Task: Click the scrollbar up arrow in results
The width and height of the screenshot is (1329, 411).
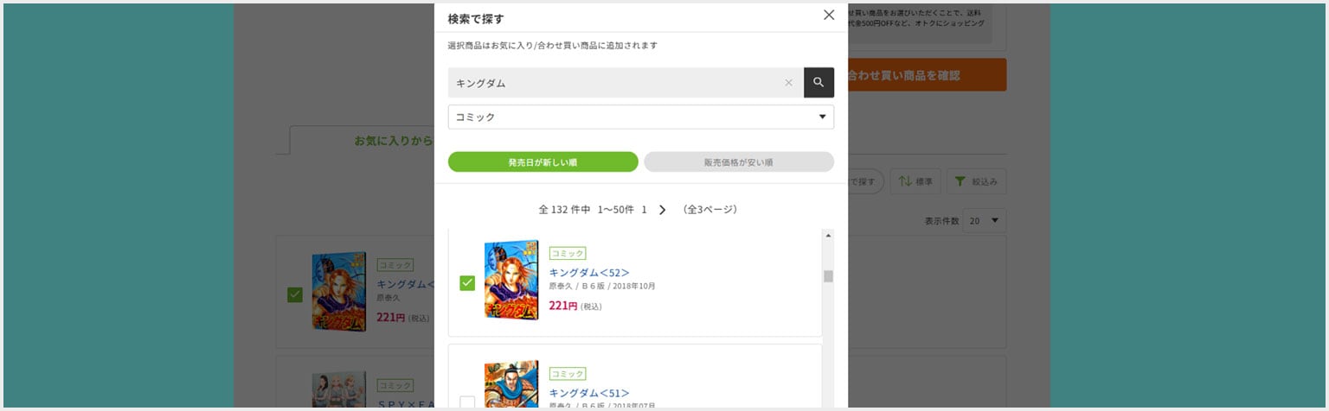Action: click(828, 236)
